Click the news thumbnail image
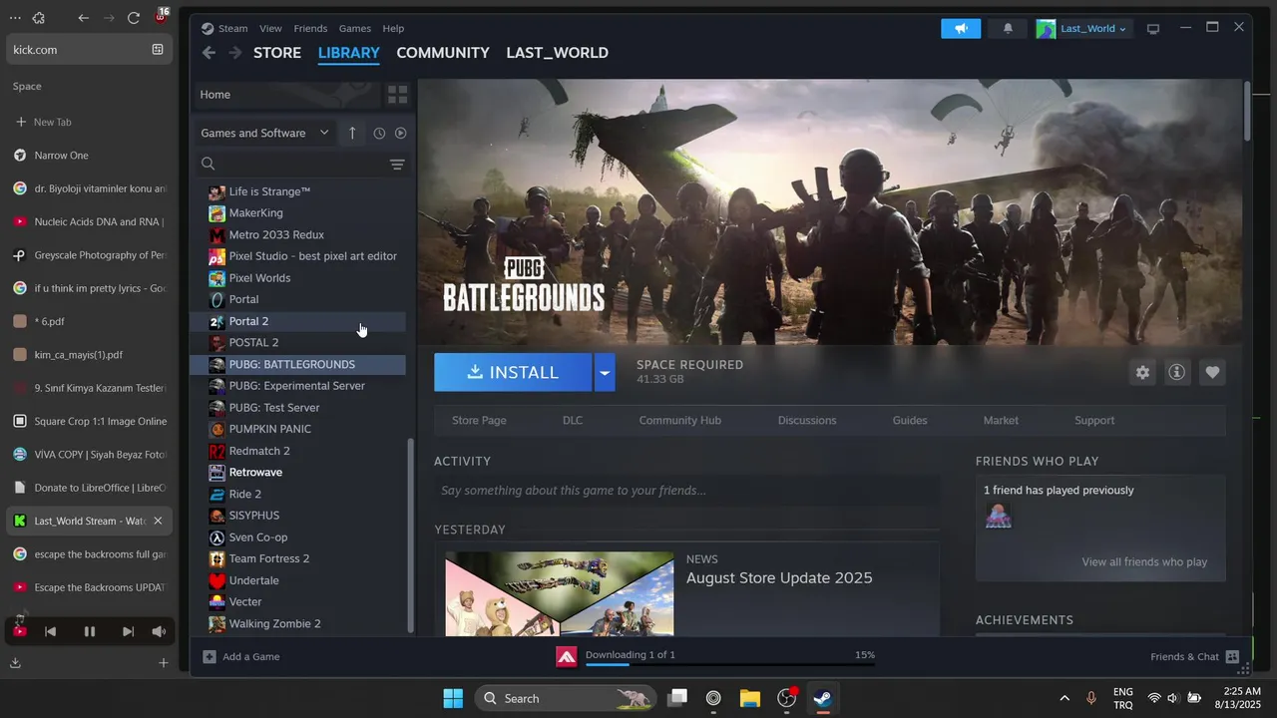 coord(560,593)
